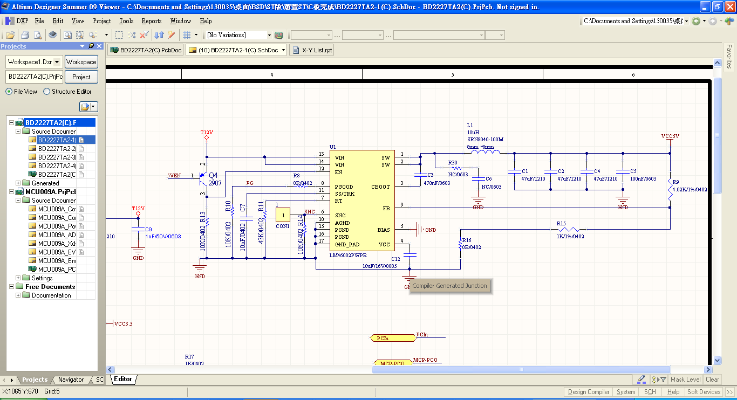Click the vertical scrollbar thumb of the schematic

(x=717, y=135)
